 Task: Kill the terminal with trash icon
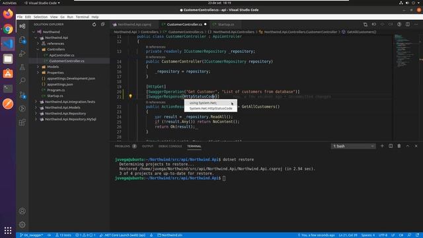coord(399,146)
